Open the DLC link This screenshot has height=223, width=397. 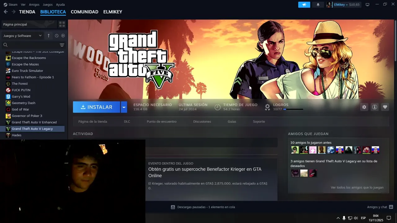(127, 121)
